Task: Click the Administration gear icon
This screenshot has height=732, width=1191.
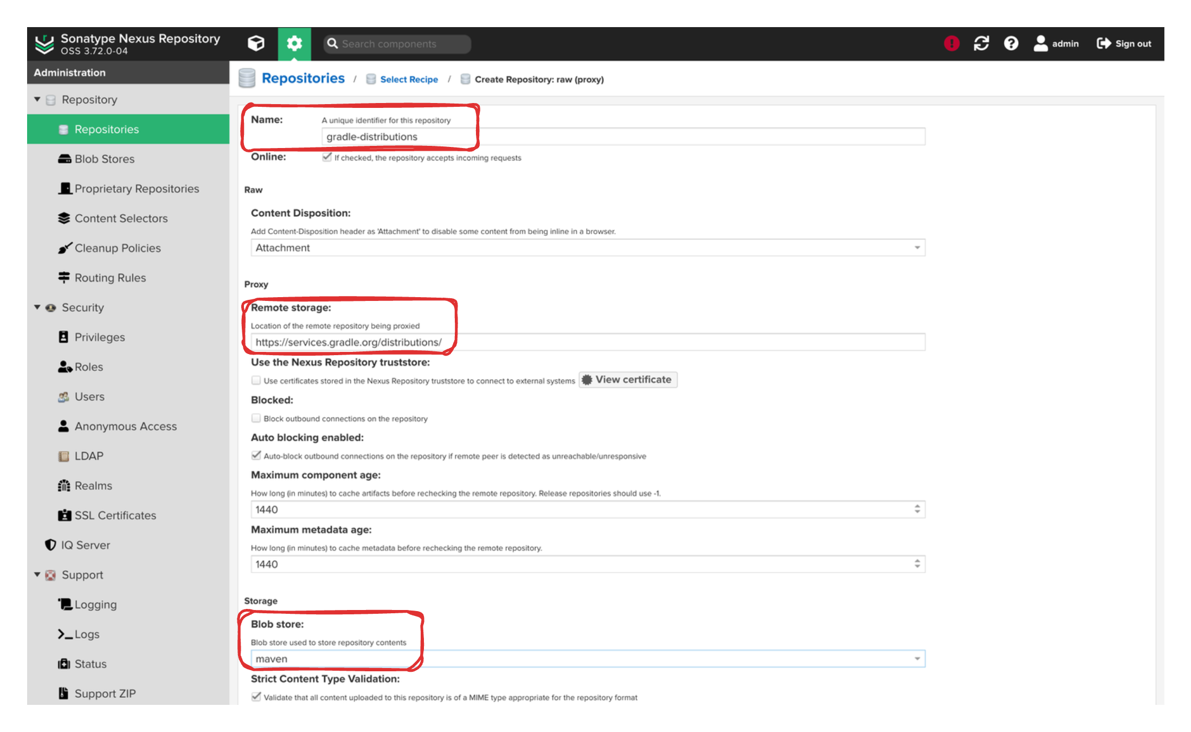Action: pos(294,43)
